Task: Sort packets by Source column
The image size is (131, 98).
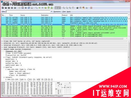Action: coord(23,15)
